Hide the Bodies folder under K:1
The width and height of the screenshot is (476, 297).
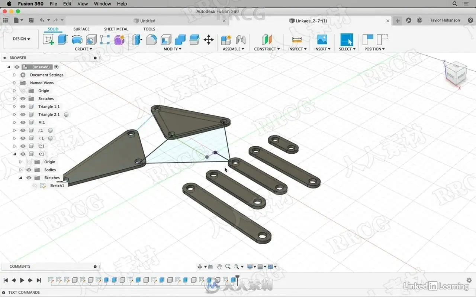point(29,170)
